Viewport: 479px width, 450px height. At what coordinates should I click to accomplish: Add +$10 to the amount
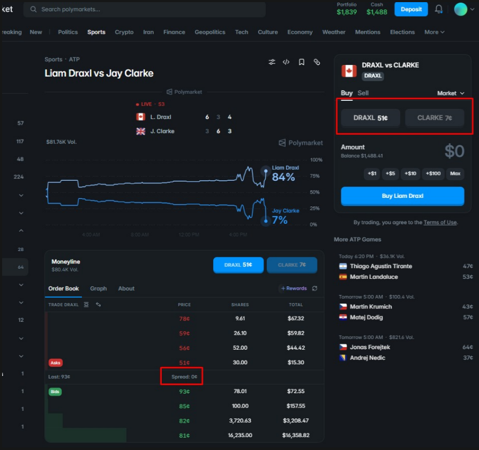tap(410, 174)
